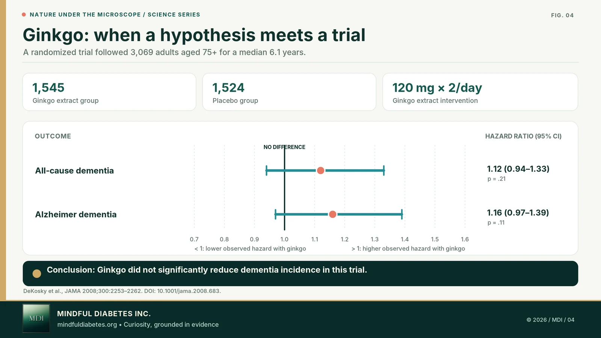Click the 'p = .11' value
Viewport: 601px width, 338px height.
tap(496, 223)
